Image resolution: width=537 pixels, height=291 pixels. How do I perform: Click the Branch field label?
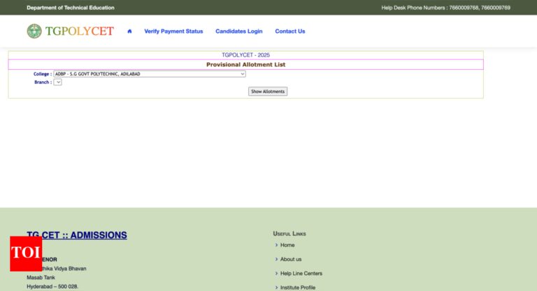43,83
